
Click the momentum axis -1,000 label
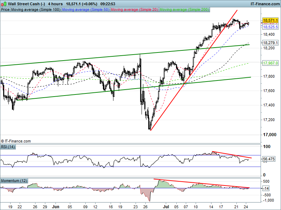[268, 200]
